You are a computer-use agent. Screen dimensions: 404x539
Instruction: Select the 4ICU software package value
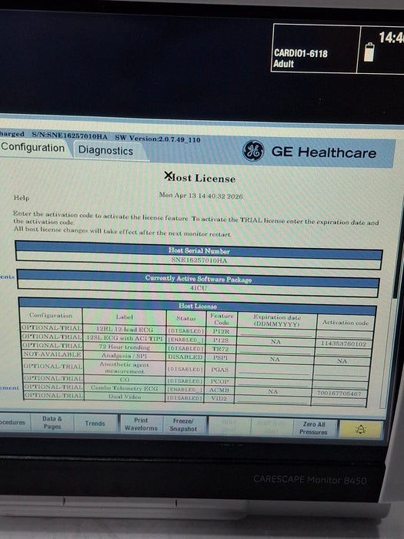[199, 288]
